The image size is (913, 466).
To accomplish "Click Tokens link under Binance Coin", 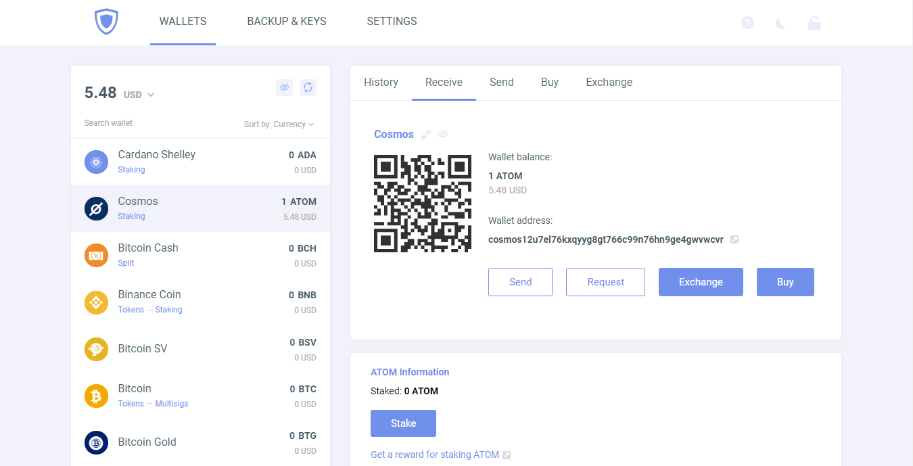I will click(x=131, y=310).
